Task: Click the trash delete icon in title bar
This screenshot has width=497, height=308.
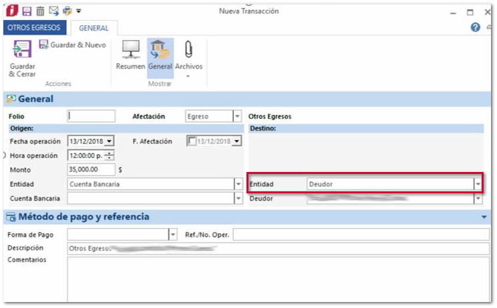Action: (40, 11)
